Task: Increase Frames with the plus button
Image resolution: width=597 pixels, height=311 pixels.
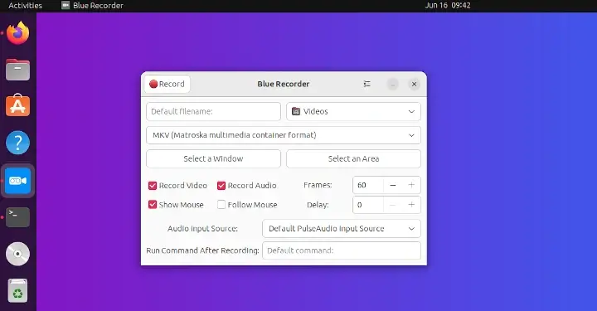Action: tap(411, 185)
